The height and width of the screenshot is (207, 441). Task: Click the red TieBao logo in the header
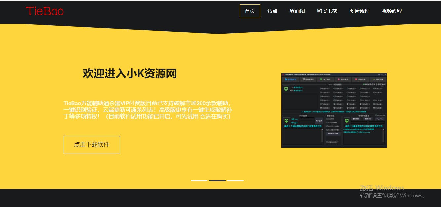click(x=45, y=11)
